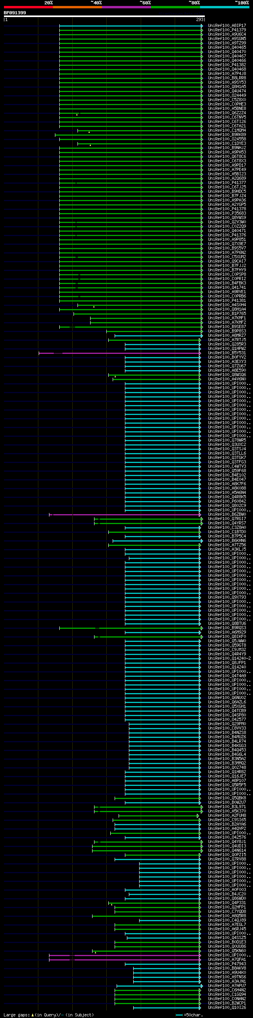Viewport: 253px width, 1018px height.
Task: Click the red 20% identity color band
Action: pyautogui.click(x=28, y=7)
